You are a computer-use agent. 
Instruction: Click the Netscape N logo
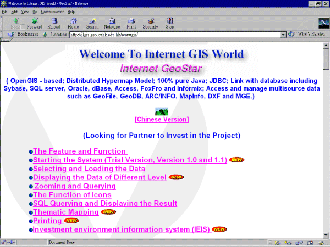(x=324, y=23)
